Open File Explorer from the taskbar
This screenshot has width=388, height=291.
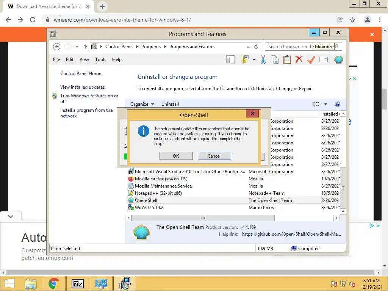coord(31,283)
